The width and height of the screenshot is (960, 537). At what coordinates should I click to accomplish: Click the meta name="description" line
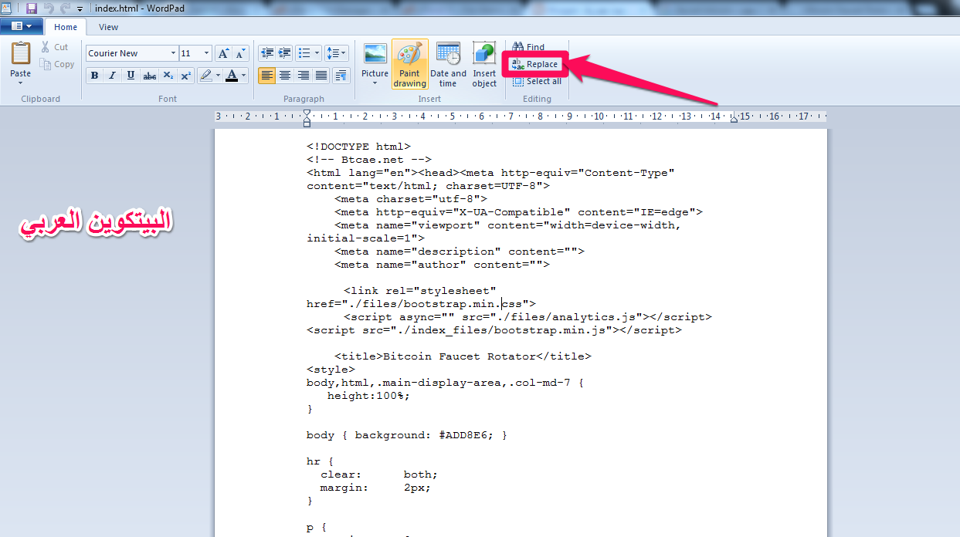(x=460, y=251)
